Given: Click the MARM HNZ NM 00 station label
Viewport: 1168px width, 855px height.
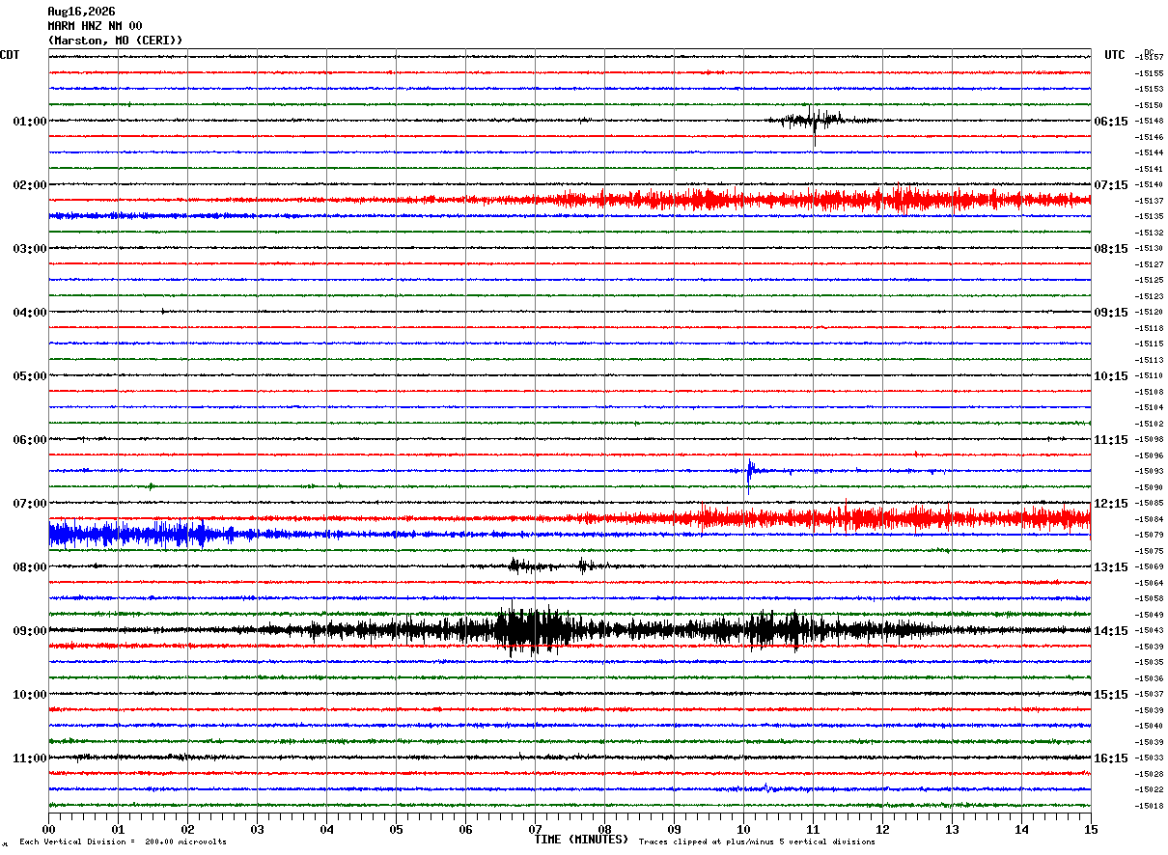Looking at the screenshot, I should 95,26.
